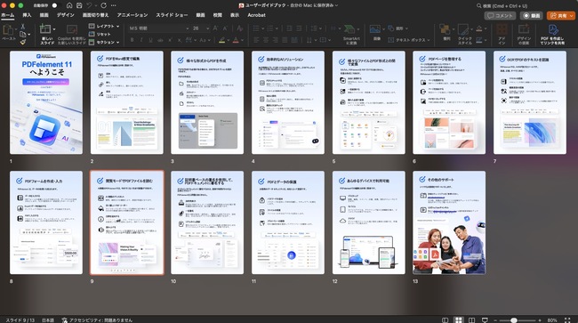Toggle Italic formatting
This screenshot has width=578, height=323.
tap(141, 40)
